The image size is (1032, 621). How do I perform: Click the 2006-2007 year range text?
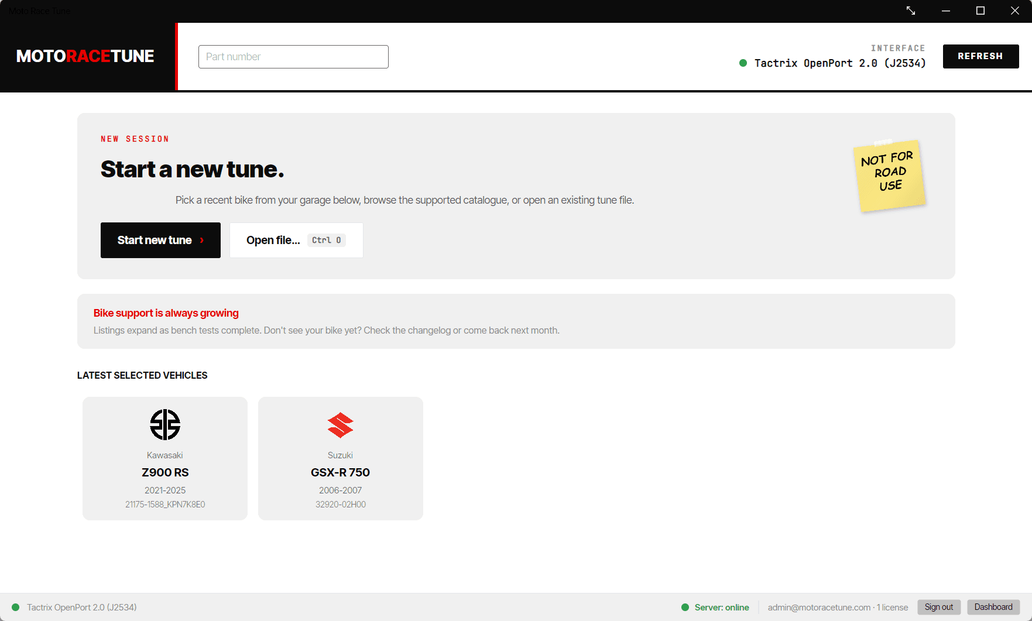click(341, 490)
